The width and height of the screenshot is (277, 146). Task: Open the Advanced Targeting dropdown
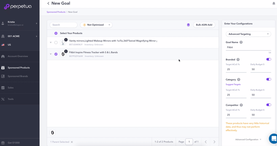click(248, 34)
